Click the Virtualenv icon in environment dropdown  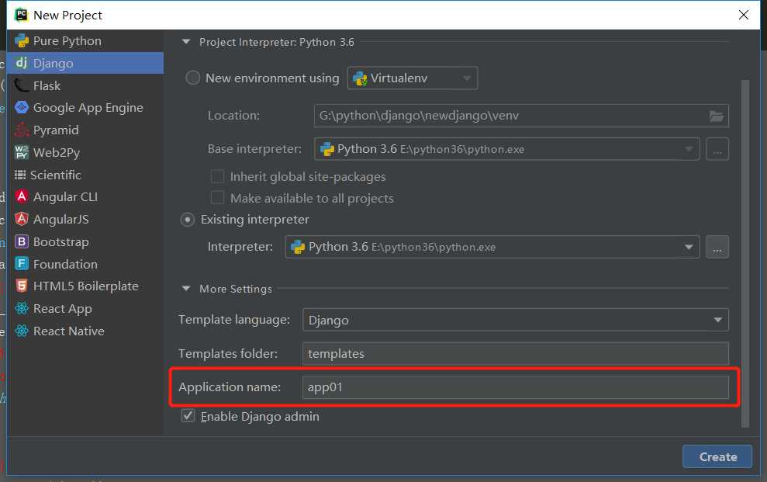360,78
